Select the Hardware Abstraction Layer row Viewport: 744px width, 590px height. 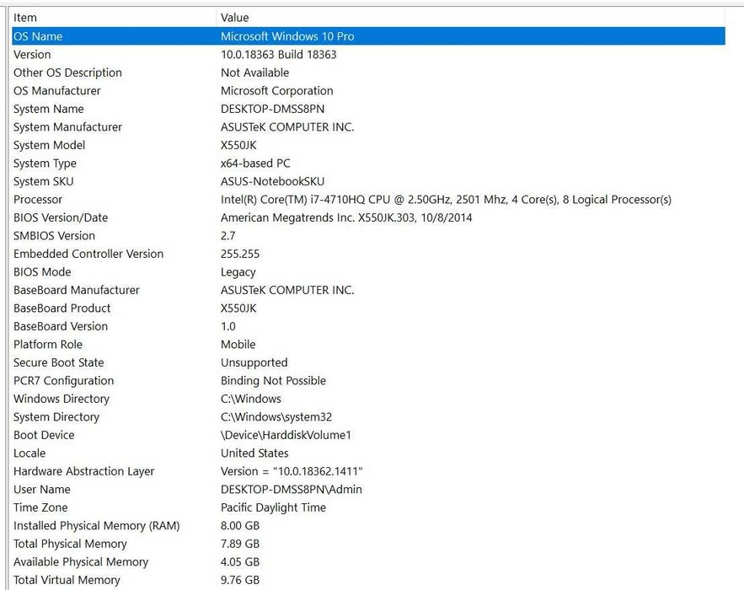(x=368, y=471)
